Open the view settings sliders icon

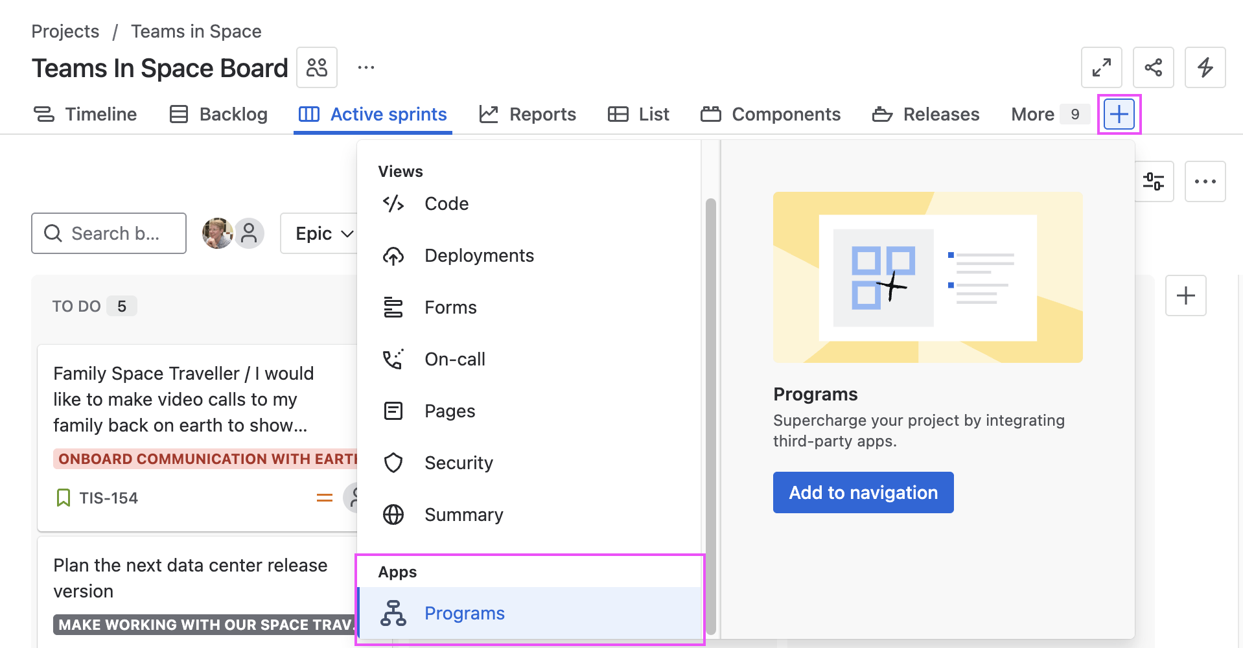tap(1154, 181)
